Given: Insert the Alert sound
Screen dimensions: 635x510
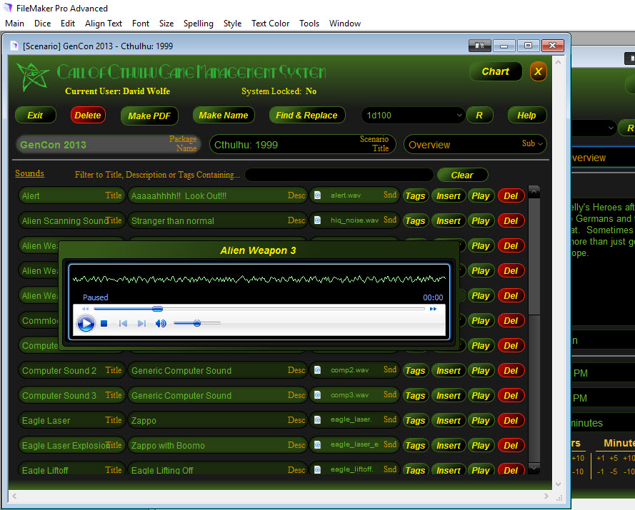Looking at the screenshot, I should click(449, 195).
